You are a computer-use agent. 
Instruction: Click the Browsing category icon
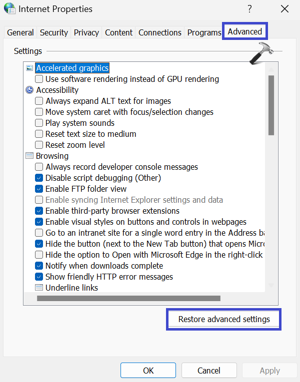tap(29, 156)
